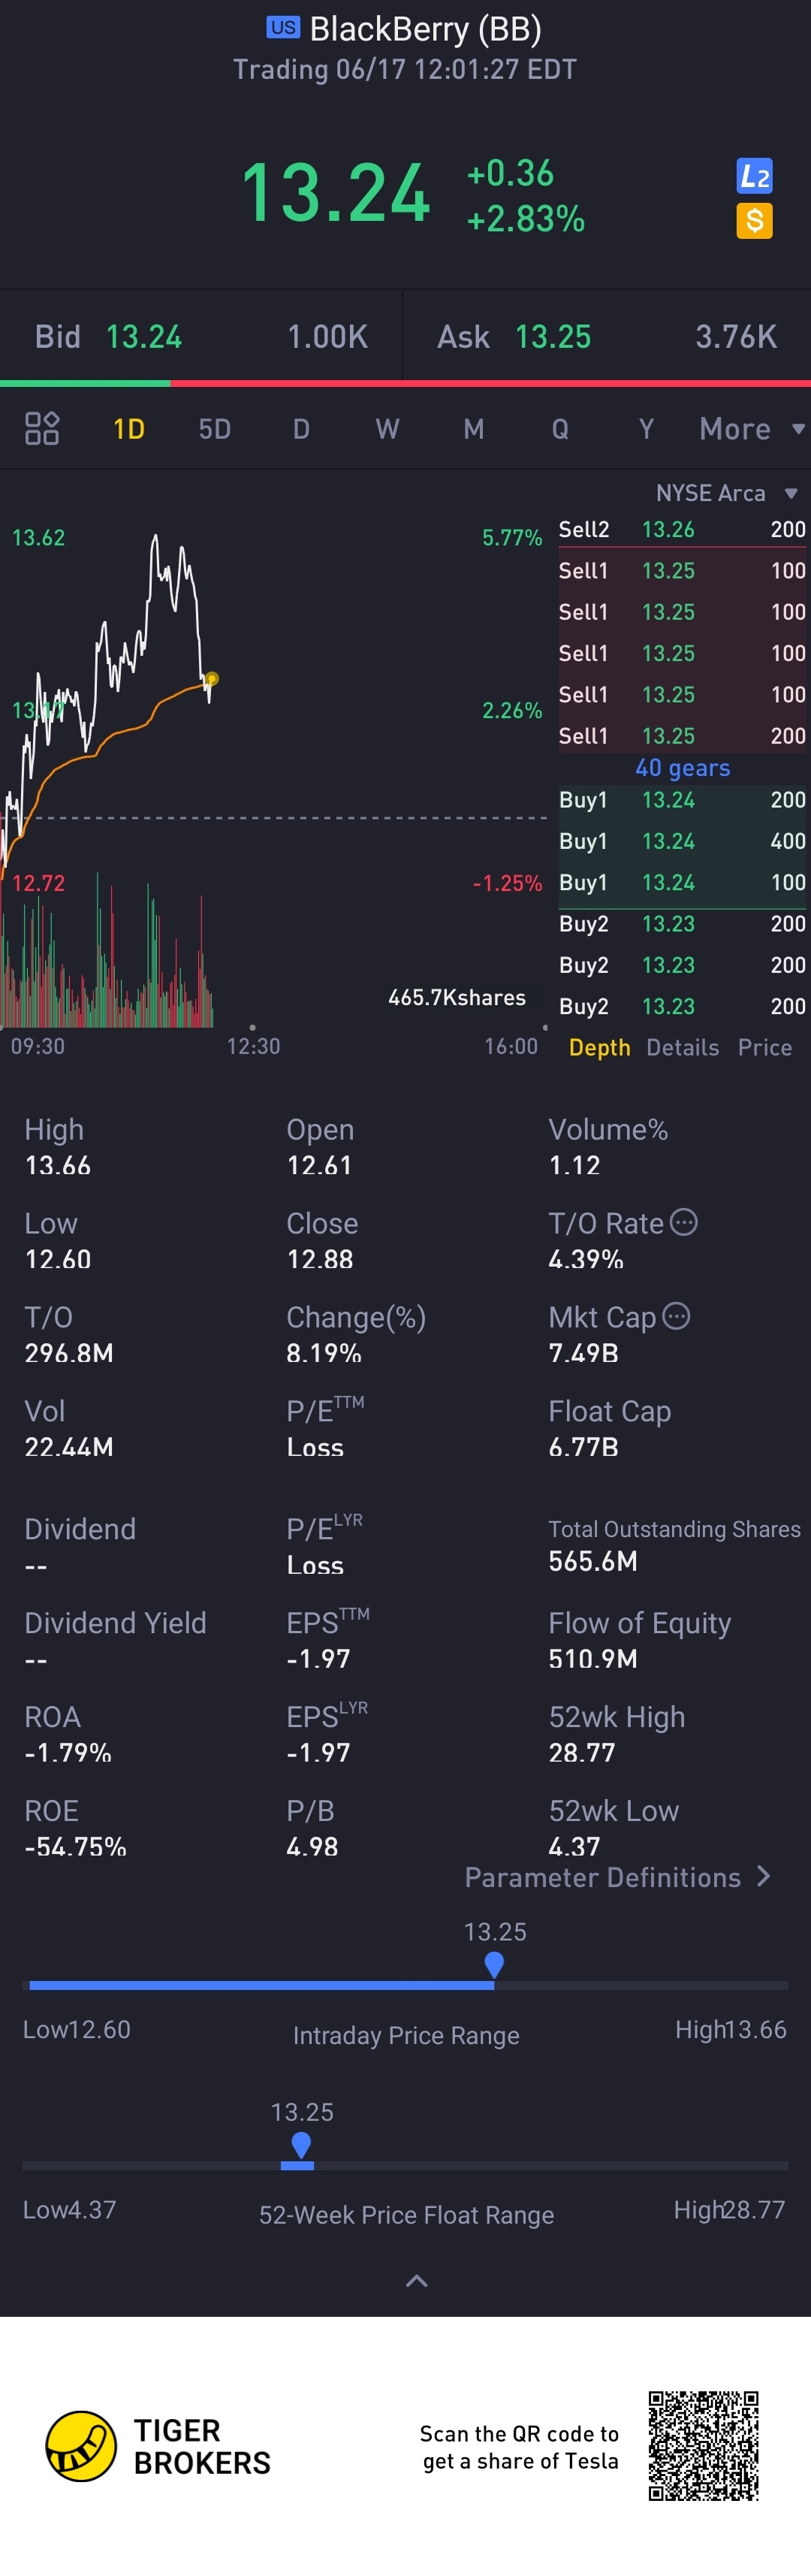Tap the US market flag badge
Viewport: 811px width, 2576px height.
(283, 28)
